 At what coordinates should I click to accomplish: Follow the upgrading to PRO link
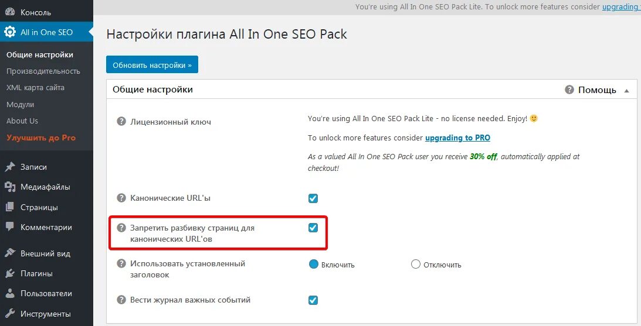pyautogui.click(x=457, y=138)
